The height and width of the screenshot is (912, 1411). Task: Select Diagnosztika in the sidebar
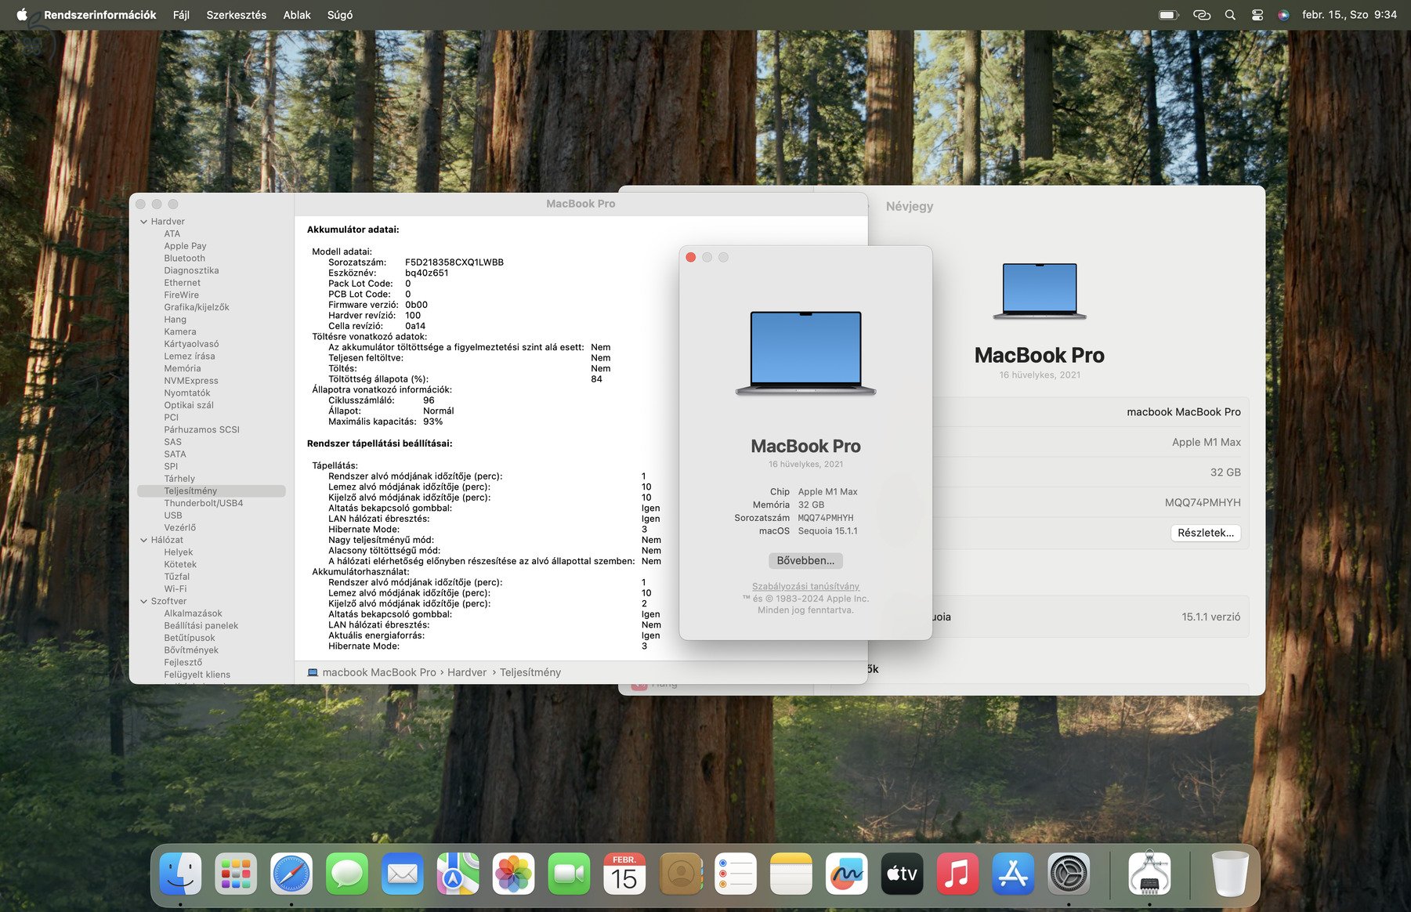(x=191, y=270)
